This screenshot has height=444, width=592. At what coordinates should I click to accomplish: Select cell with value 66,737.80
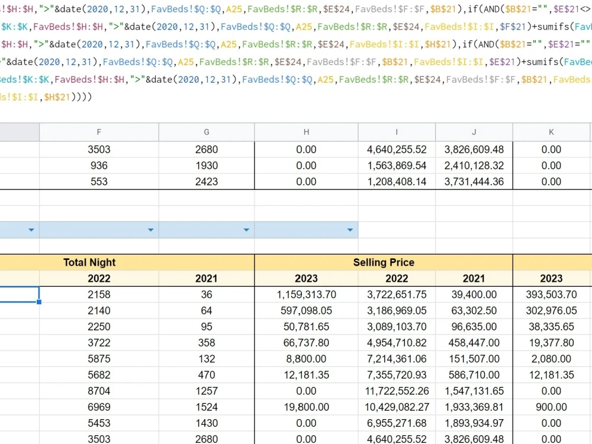306,343
